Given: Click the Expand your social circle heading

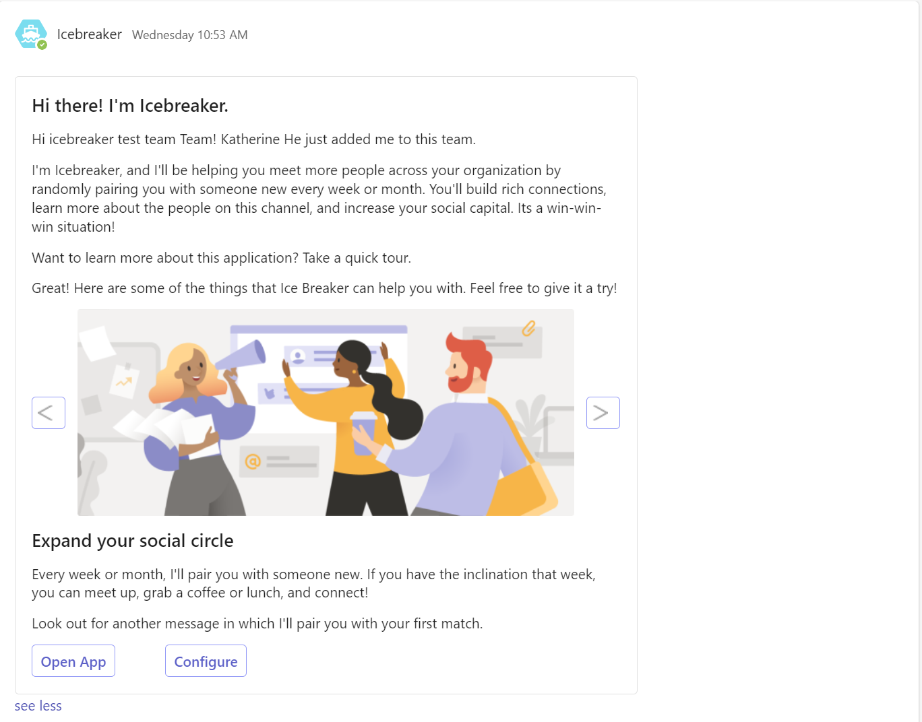Looking at the screenshot, I should coord(132,541).
